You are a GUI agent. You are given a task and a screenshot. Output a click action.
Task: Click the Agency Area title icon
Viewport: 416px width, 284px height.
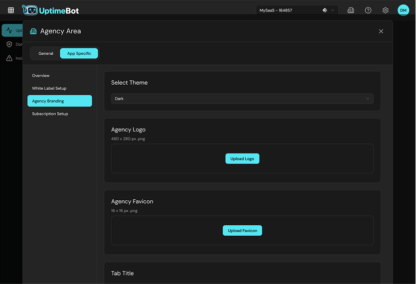pos(33,31)
